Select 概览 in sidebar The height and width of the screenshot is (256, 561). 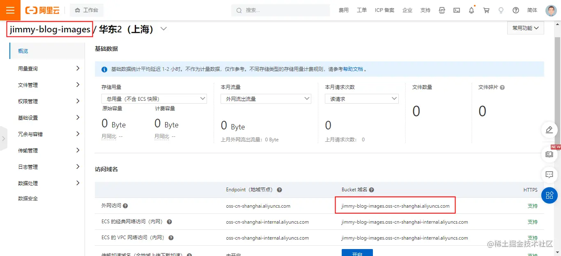pyautogui.click(x=47, y=51)
